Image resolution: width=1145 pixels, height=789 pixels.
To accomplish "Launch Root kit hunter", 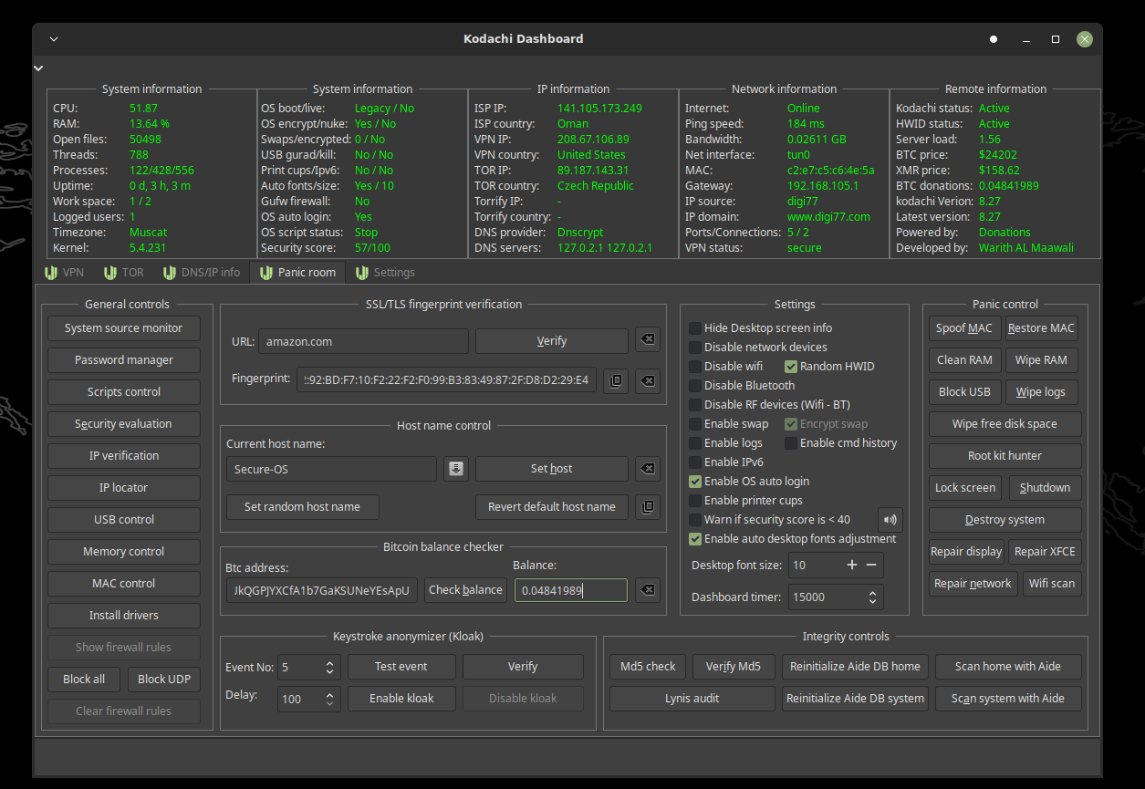I will pos(1004,456).
